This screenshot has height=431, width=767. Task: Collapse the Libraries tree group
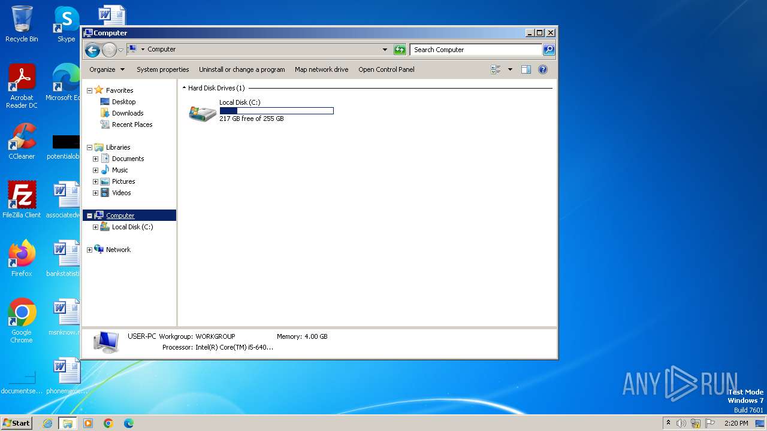[90, 147]
